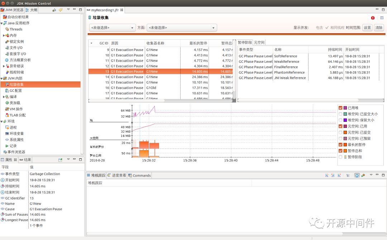Switch to the 元空间 tab
This screenshot has height=240, width=387.
(259, 42)
